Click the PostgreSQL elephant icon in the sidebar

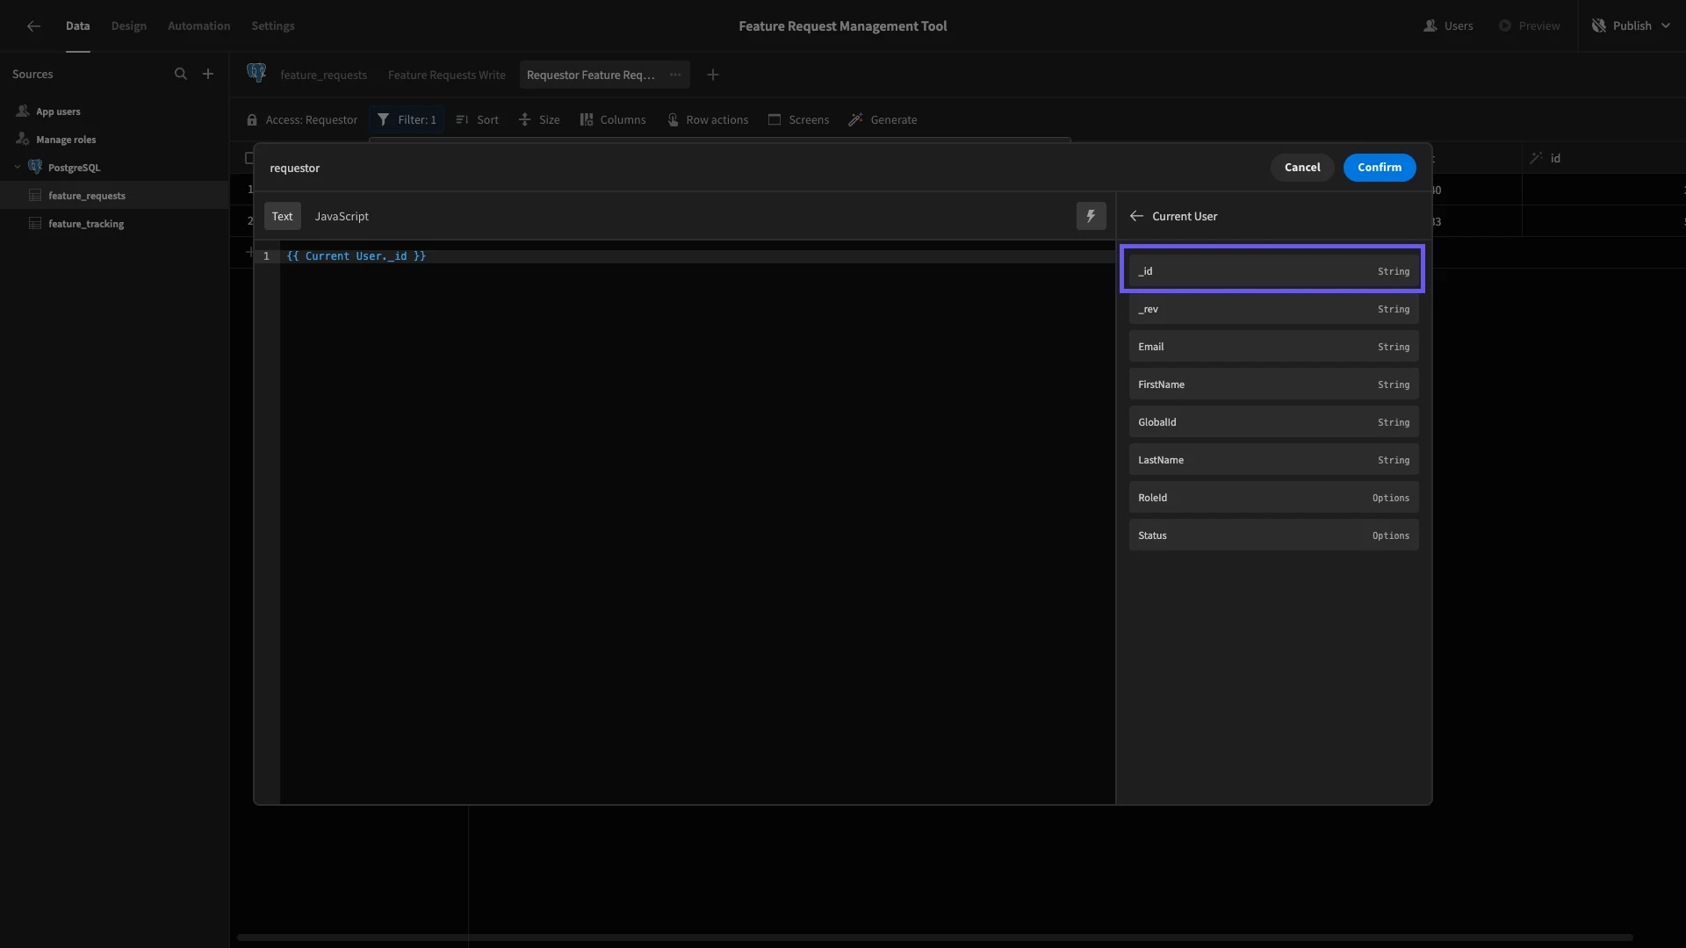pos(35,167)
